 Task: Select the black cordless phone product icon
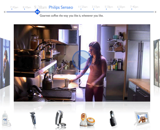coord(113,118)
